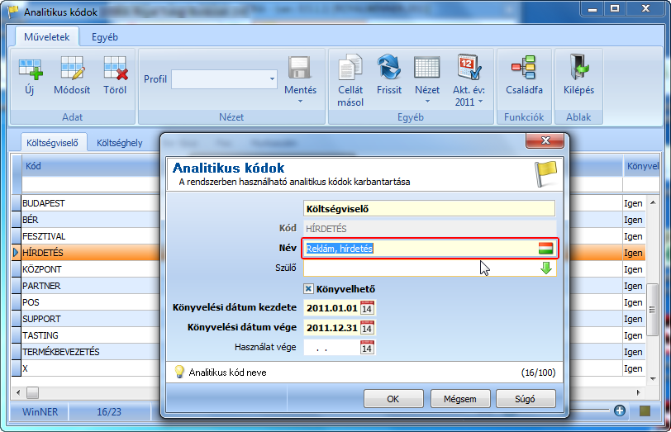Open the Nézet grid view icon

[427, 68]
